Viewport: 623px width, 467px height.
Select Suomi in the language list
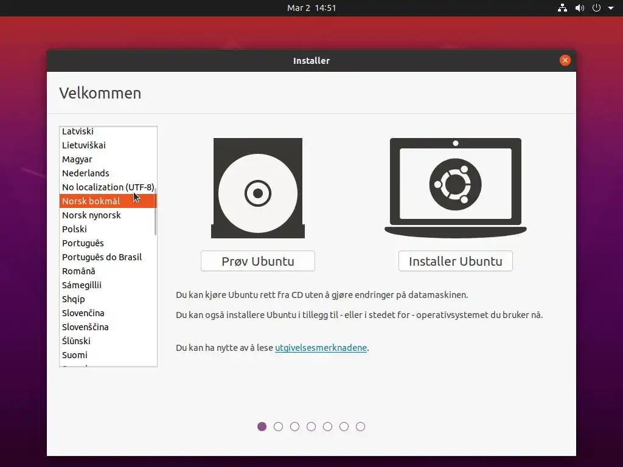107,355
